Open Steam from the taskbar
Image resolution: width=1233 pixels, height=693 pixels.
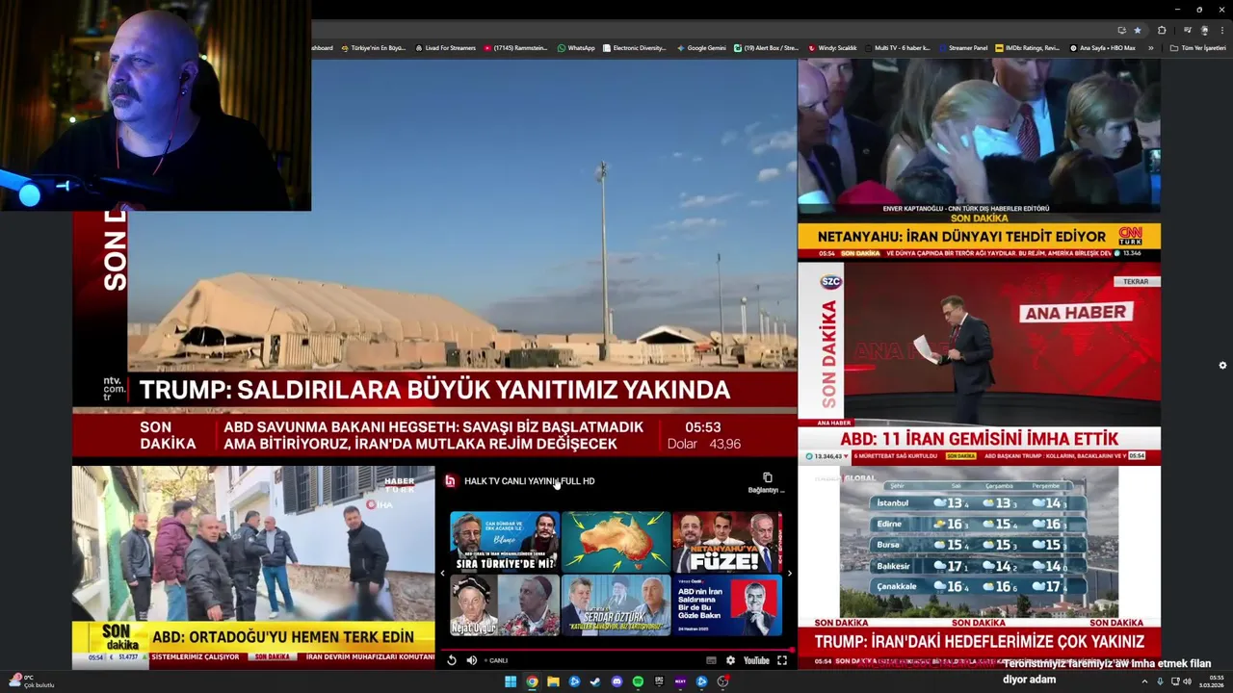[x=595, y=681]
